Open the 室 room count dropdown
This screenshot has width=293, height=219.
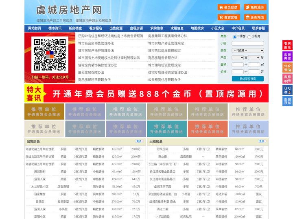click(x=238, y=58)
